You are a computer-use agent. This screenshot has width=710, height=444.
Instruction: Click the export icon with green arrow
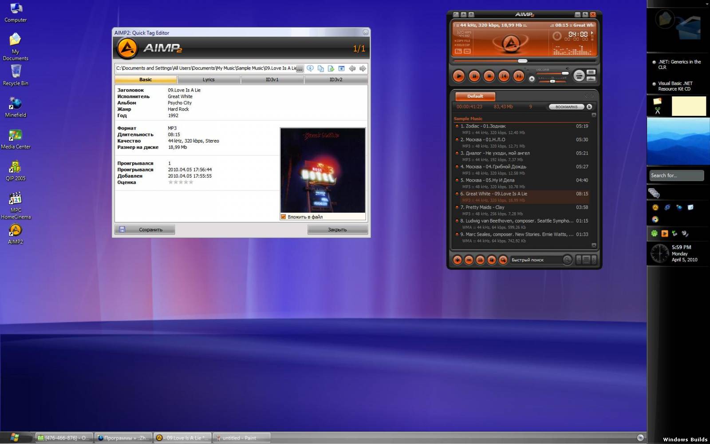331,68
